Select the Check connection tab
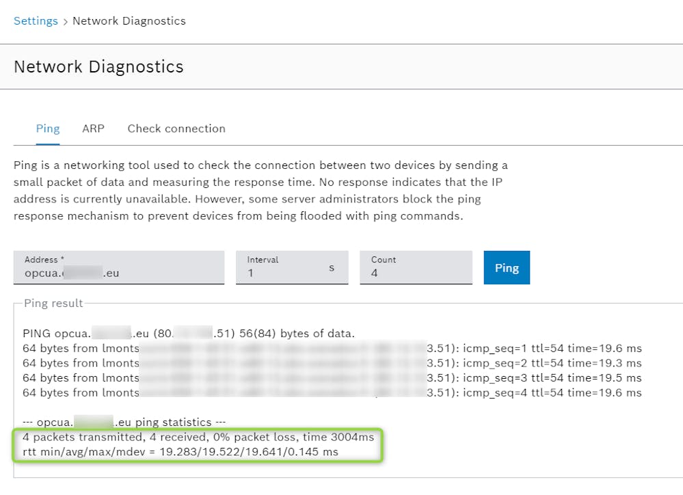Screen dimensions: 683x495 [176, 129]
